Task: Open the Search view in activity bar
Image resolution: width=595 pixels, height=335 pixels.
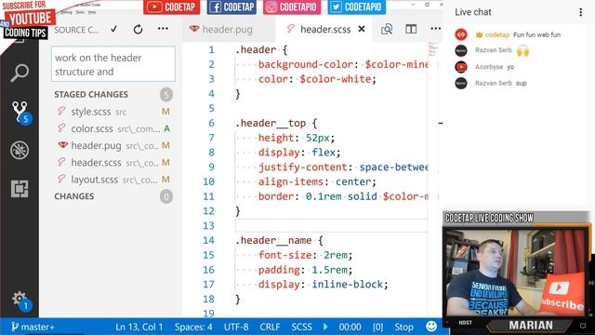Action: click(20, 73)
